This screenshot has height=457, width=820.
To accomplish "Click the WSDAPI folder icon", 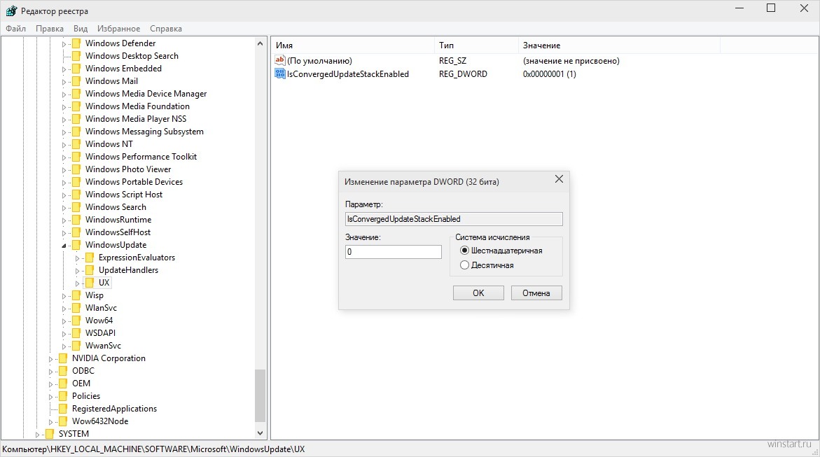I will pos(76,333).
